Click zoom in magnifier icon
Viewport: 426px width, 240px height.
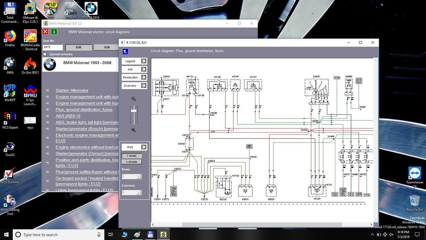pyautogui.click(x=133, y=130)
